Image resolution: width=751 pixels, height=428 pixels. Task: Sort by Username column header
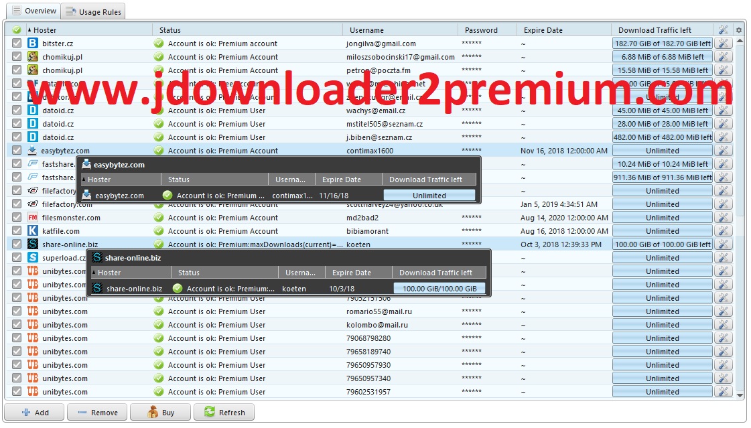pyautogui.click(x=401, y=29)
